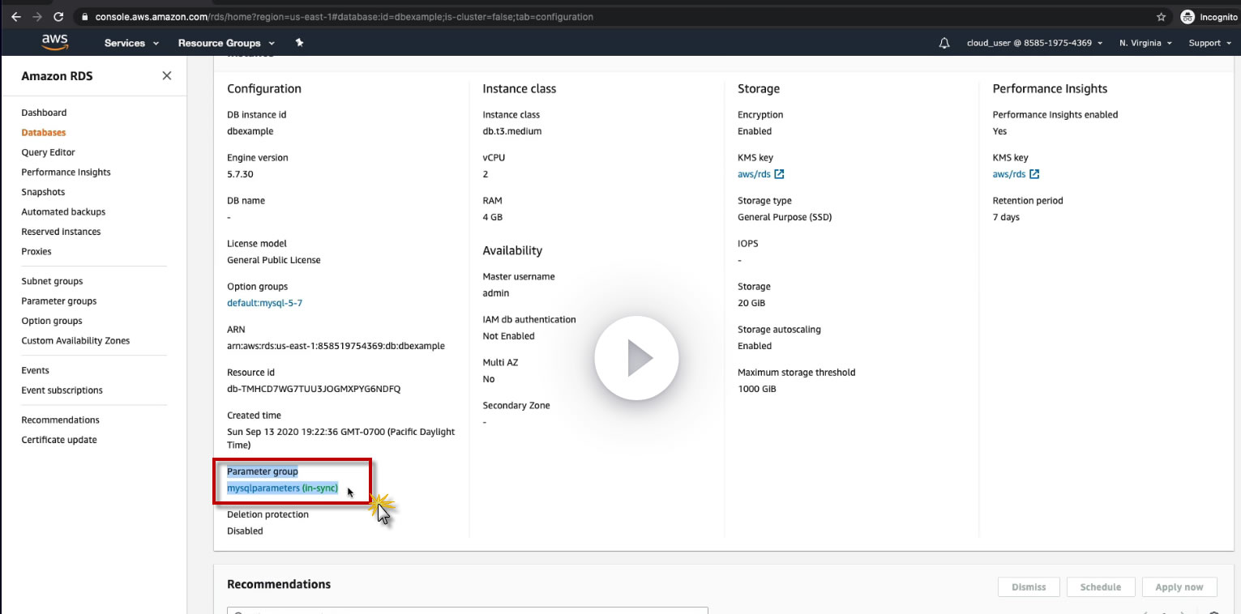
Task: Click the RAM value 4 GB
Action: 493,217
